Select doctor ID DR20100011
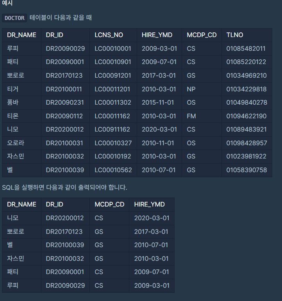This screenshot has height=301, width=282. pos(64,89)
